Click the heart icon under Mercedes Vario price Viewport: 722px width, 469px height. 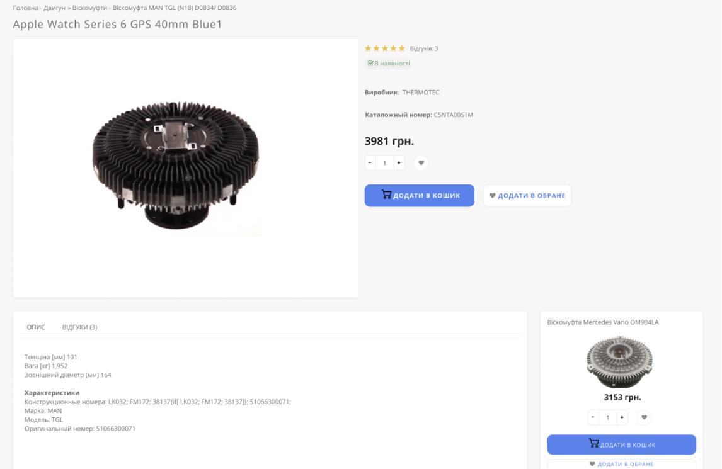click(x=644, y=417)
